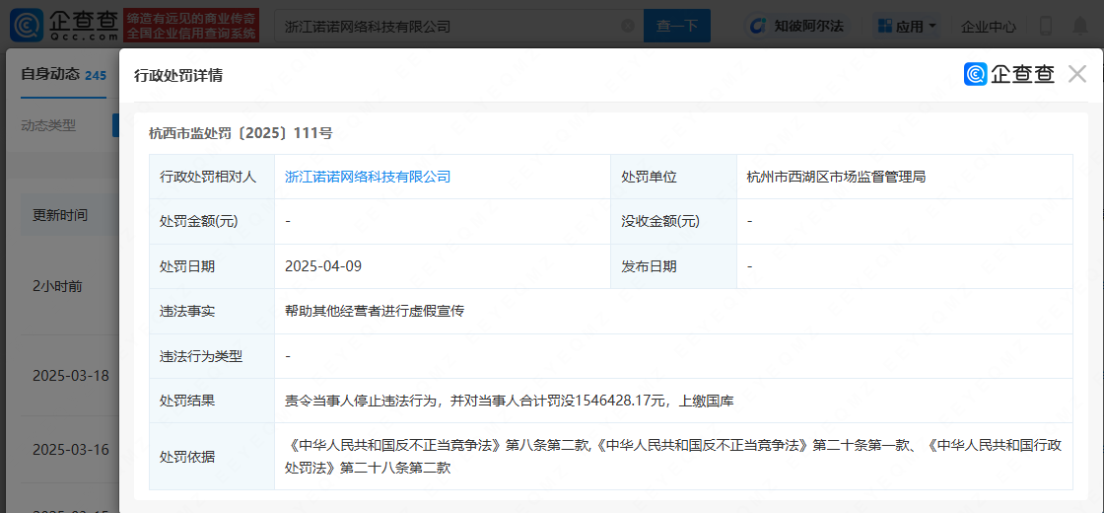Click the 更新时间 column header
Screen dimensions: 1104x513
pyautogui.click(x=60, y=215)
